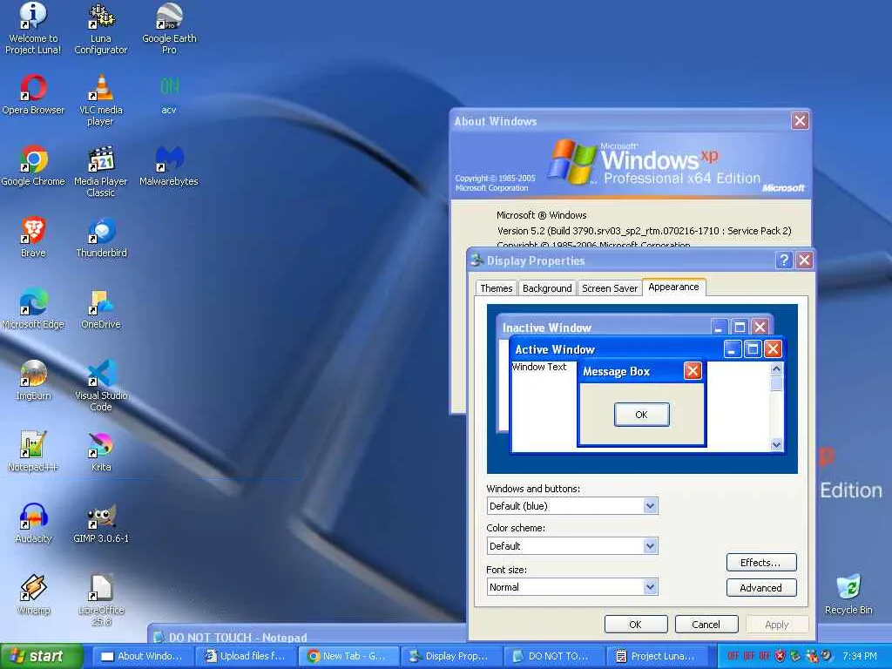Switch to the Background tab
Screen dimensions: 892x669
547,288
